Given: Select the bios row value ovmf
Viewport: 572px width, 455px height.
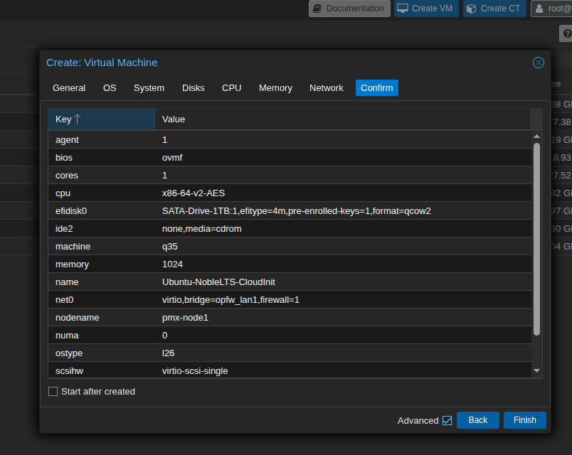Looking at the screenshot, I should (x=172, y=158).
